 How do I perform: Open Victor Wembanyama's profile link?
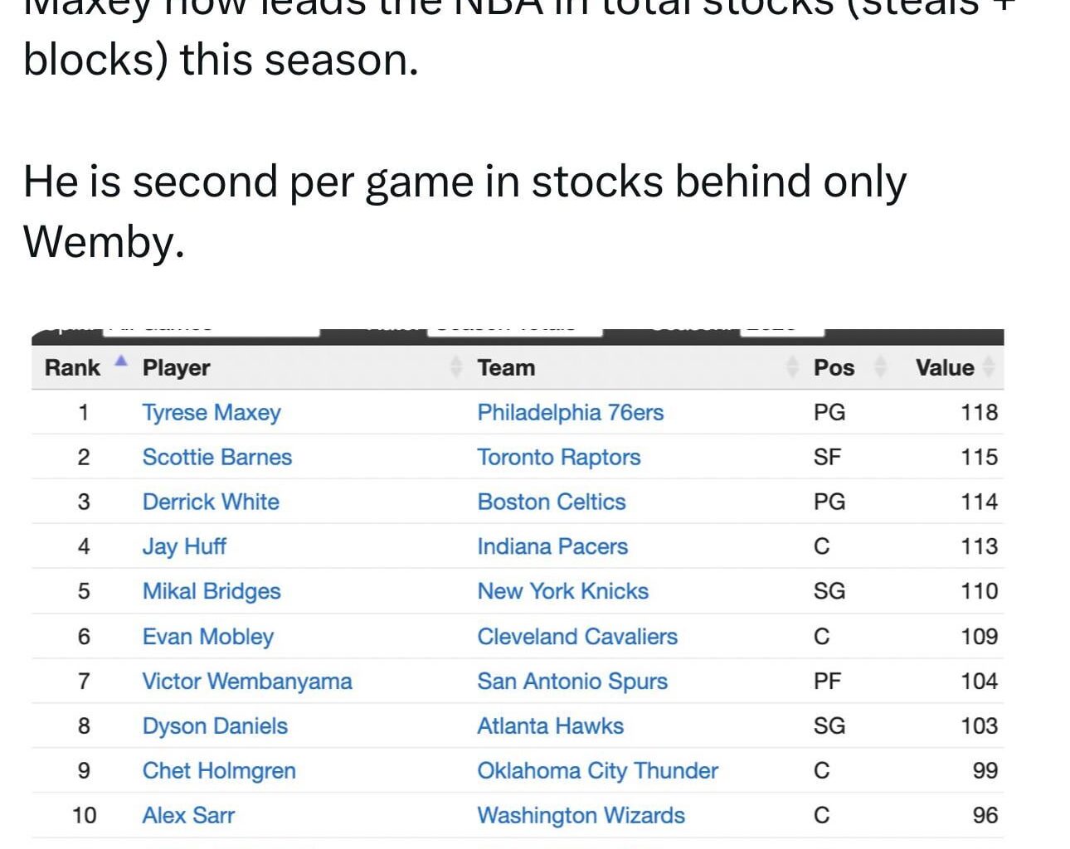(x=246, y=681)
